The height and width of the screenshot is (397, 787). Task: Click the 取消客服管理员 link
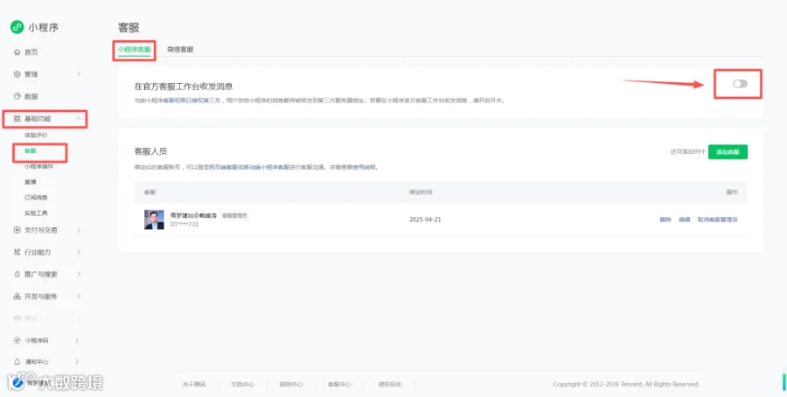[x=717, y=219]
